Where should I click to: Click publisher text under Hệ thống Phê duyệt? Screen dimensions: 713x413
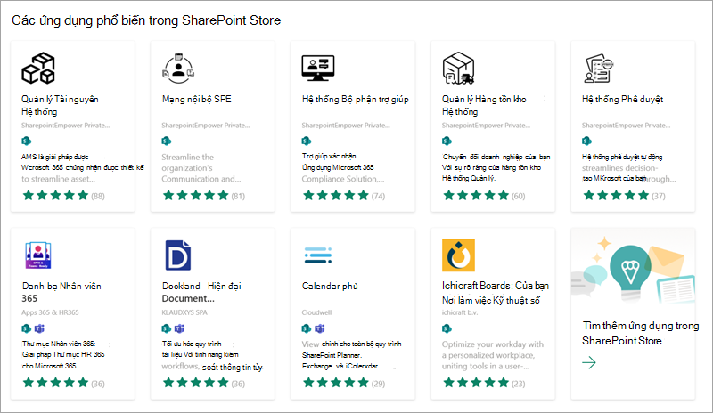click(x=626, y=126)
